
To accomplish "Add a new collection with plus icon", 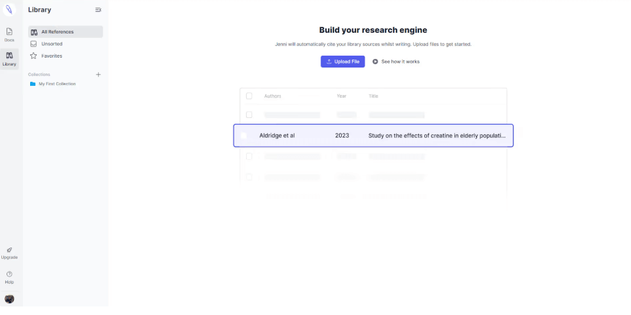I will coord(98,75).
